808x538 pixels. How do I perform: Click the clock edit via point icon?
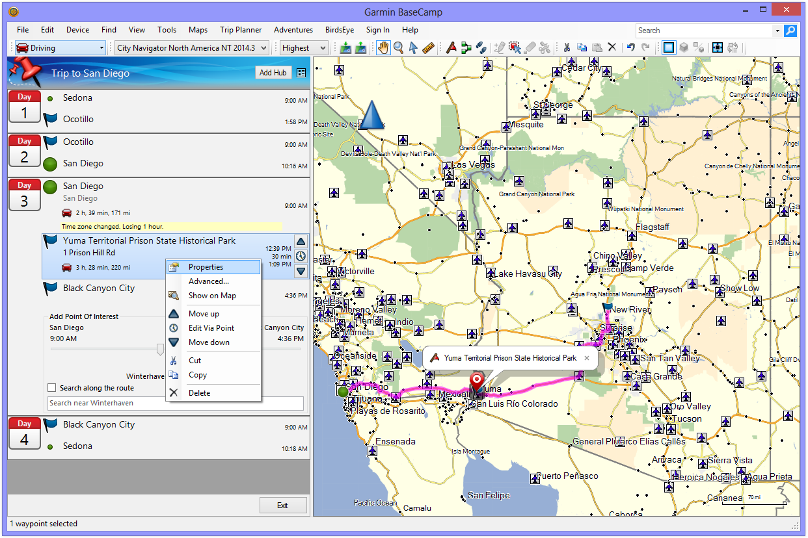coord(301,256)
